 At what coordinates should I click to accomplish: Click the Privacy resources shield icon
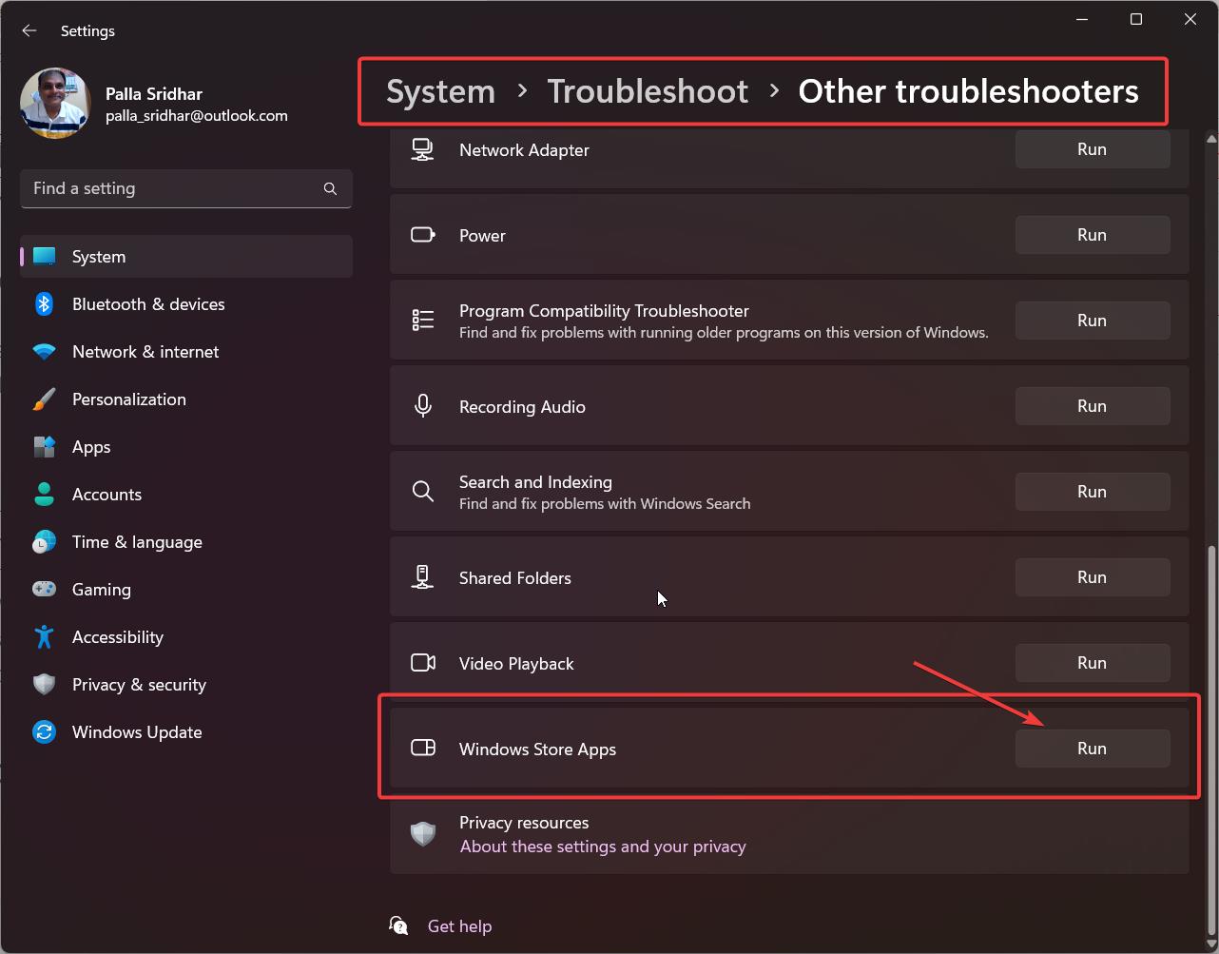coord(422,833)
